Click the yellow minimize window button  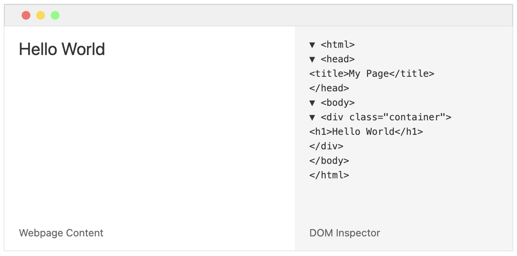[41, 15]
